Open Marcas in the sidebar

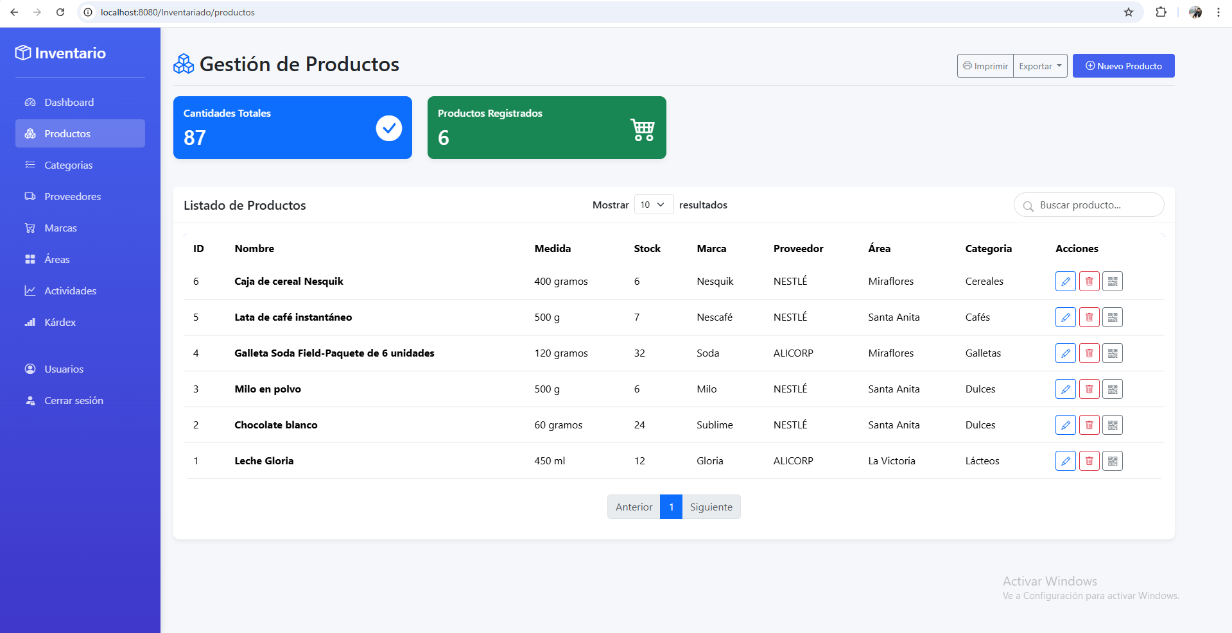80,228
